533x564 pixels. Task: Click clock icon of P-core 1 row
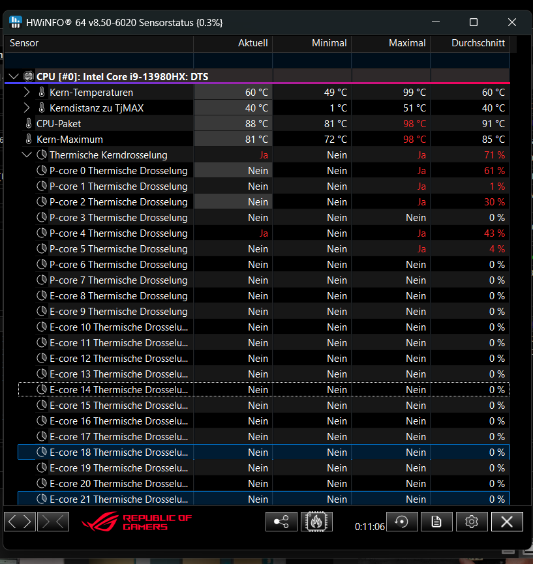[42, 186]
